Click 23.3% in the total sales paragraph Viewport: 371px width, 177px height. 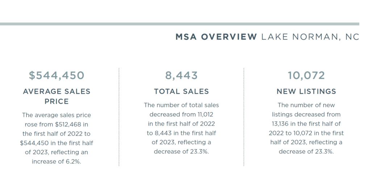pyautogui.click(x=200, y=152)
